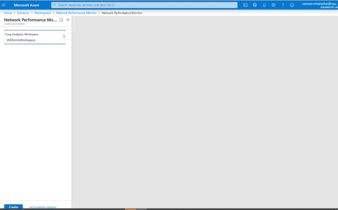
Task: Navigate to Solutions in the breadcrumb
Action: [23, 13]
